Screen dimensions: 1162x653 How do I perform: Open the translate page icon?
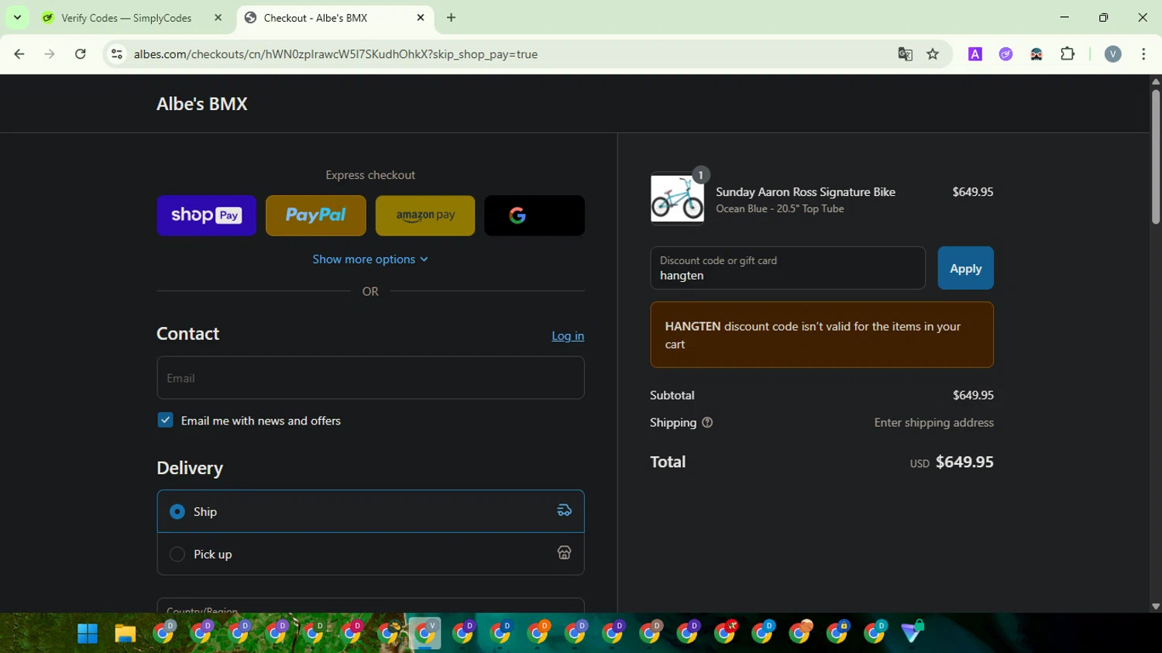(x=905, y=54)
